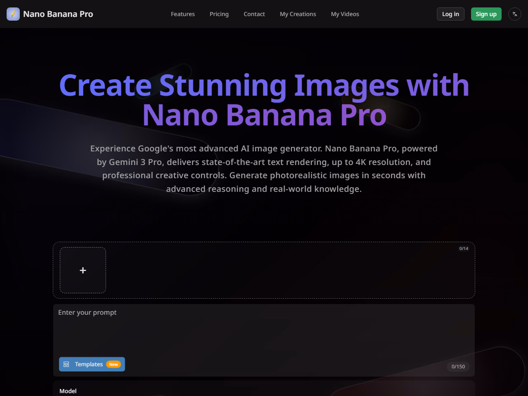Open the Features menu item
Viewport: 528px width, 396px height.
pyautogui.click(x=183, y=14)
